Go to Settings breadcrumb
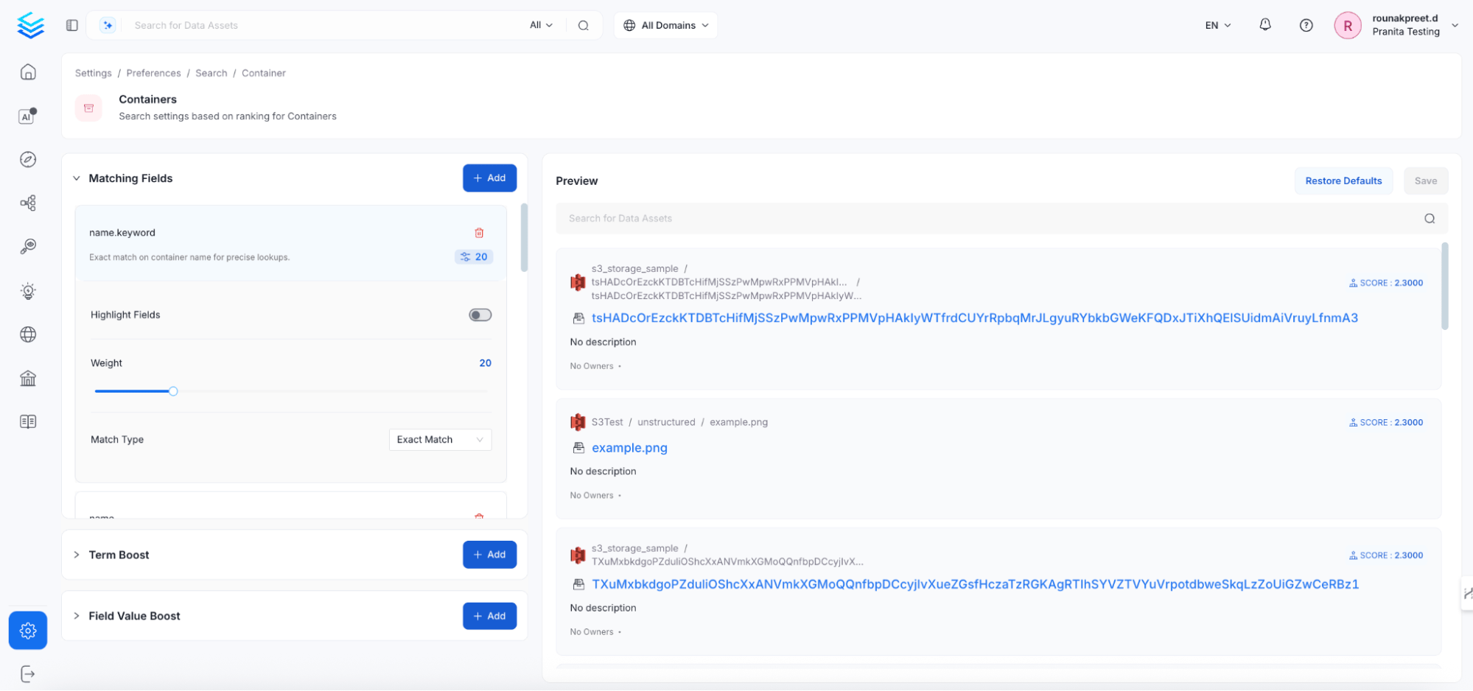 point(94,73)
